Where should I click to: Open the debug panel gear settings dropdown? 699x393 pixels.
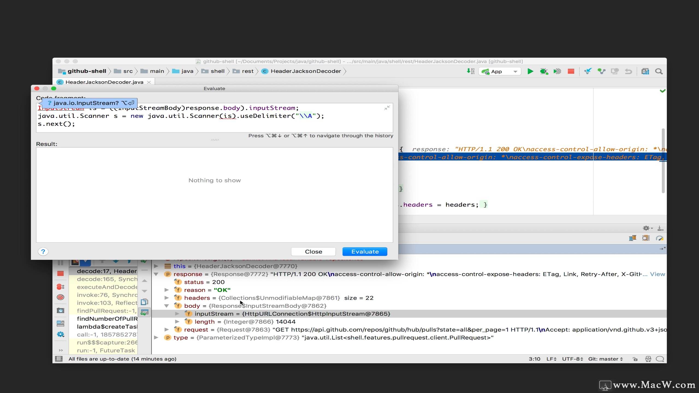click(x=648, y=228)
